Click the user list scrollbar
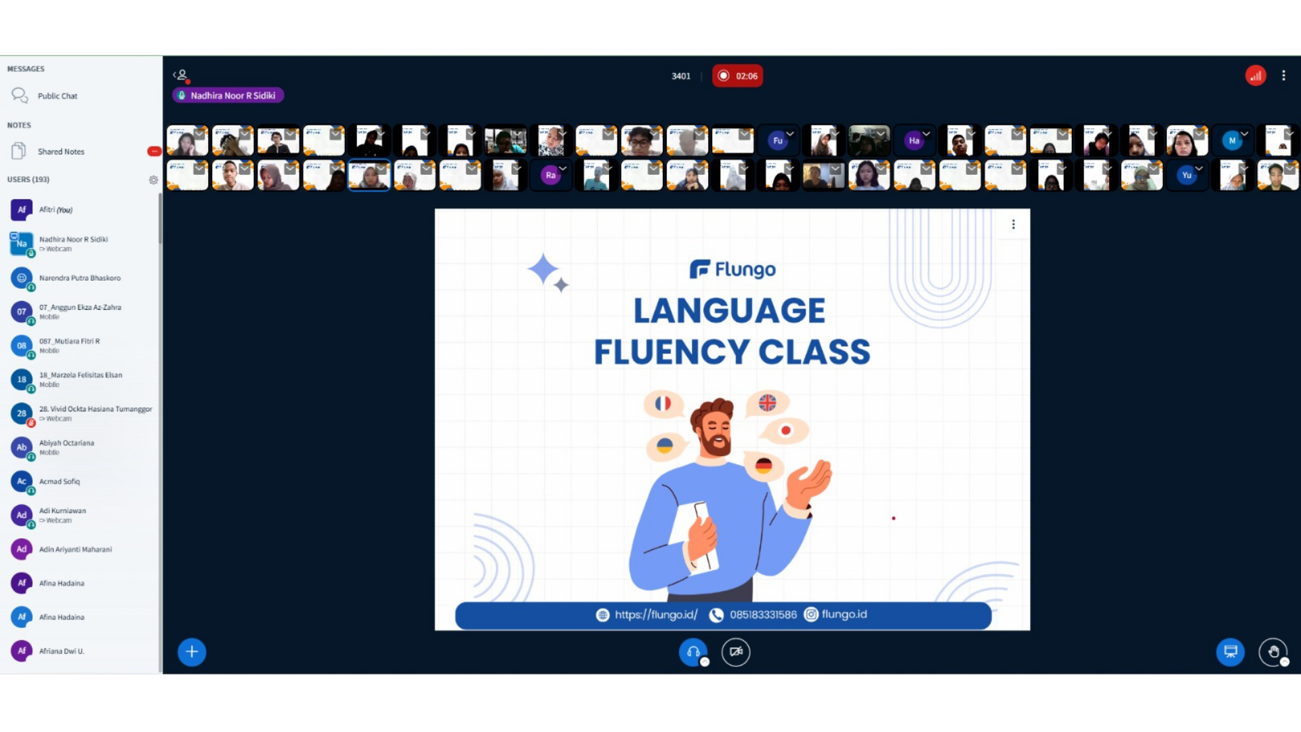Screen dimensions: 1301x732 point(160,218)
